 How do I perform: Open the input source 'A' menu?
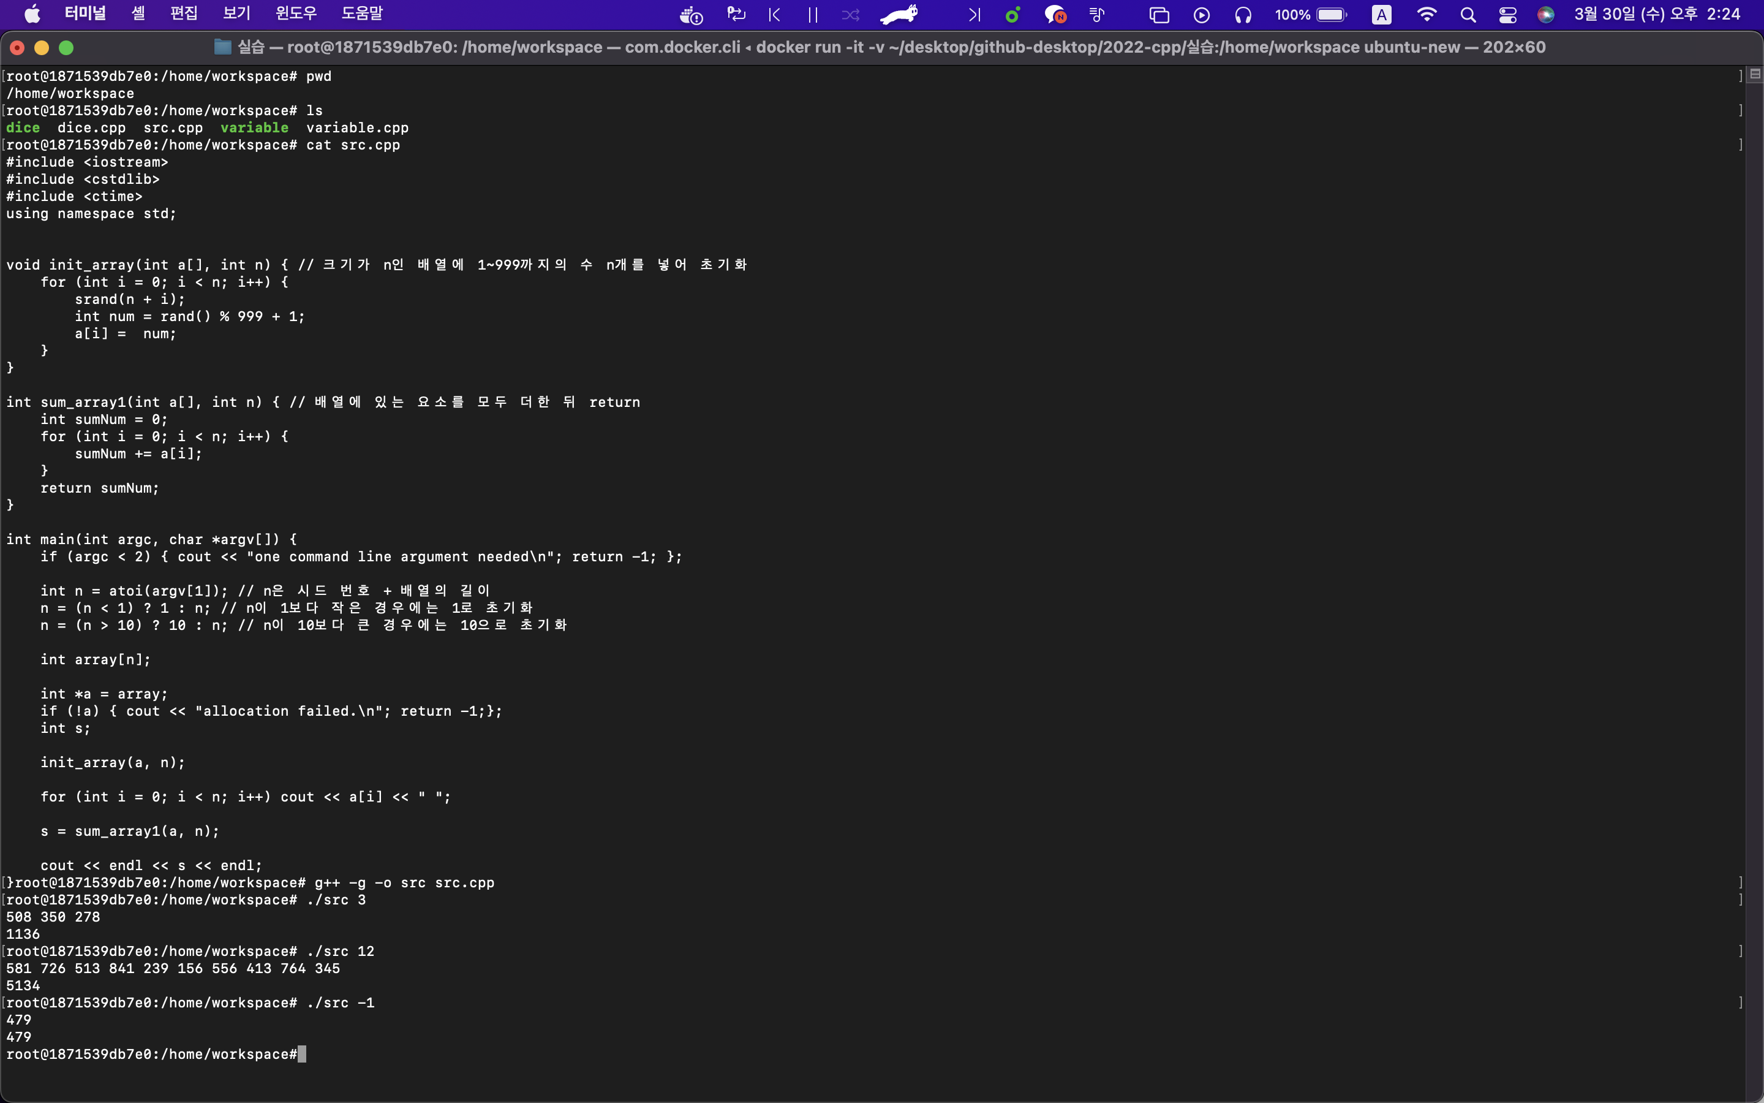point(1381,15)
